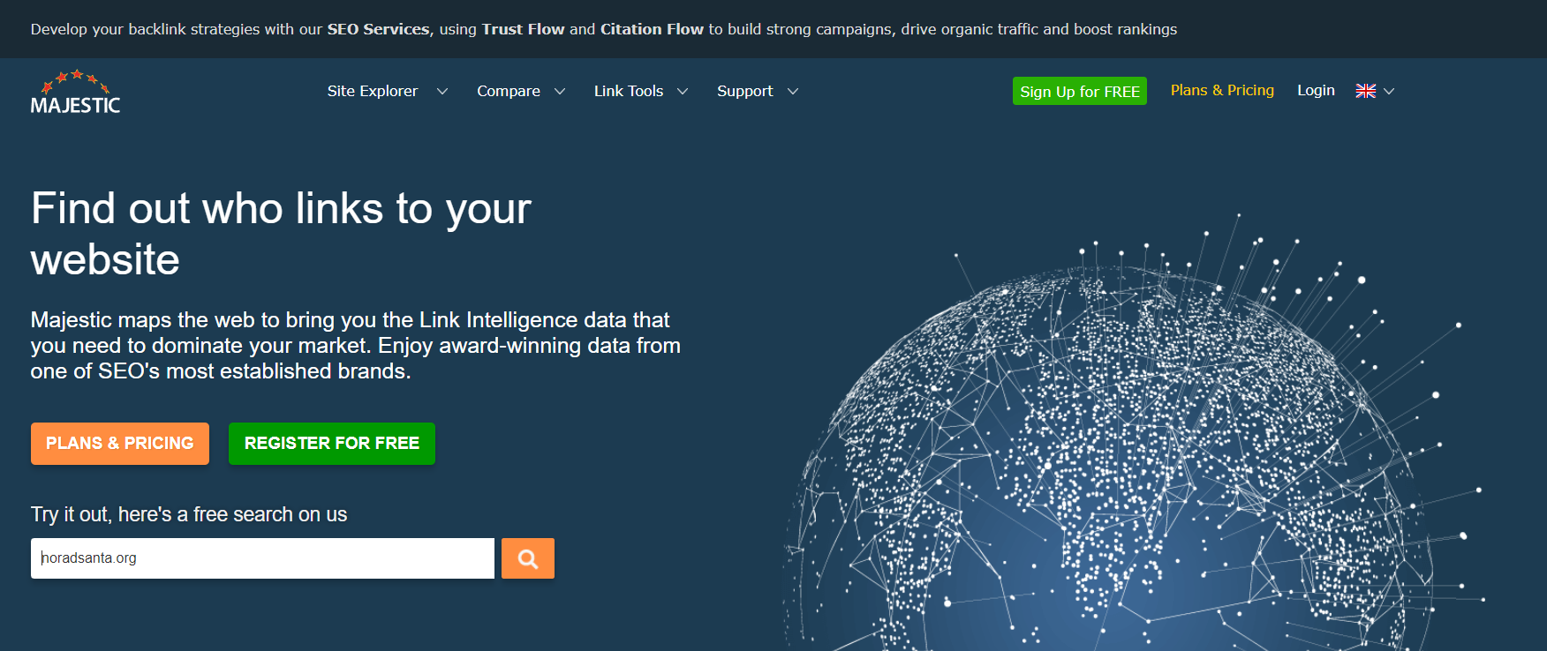Open the Link Tools menu
Viewport: 1547px width, 651px height.
[628, 91]
